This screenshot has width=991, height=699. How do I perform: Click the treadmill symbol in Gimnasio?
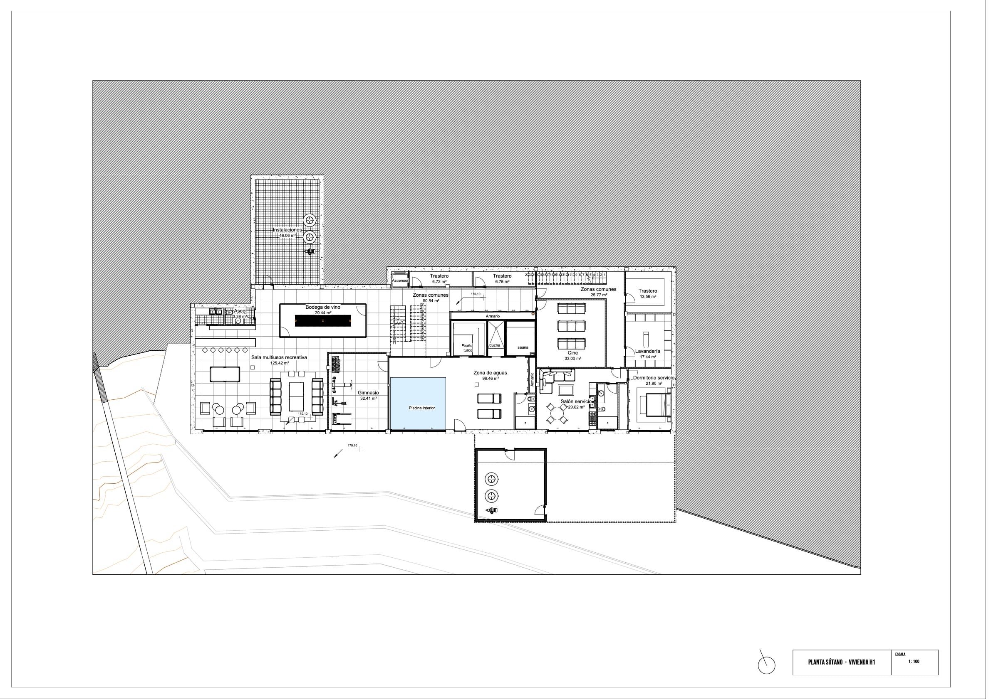pos(341,420)
